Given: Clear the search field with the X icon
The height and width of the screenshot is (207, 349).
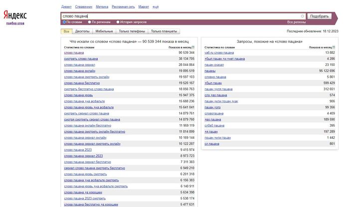Looking at the screenshot, I should tap(303, 16).
